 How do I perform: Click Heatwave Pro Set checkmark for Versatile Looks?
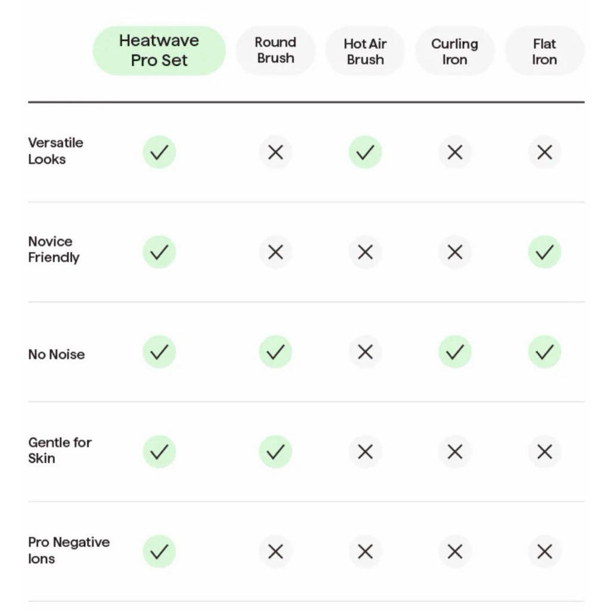159,152
